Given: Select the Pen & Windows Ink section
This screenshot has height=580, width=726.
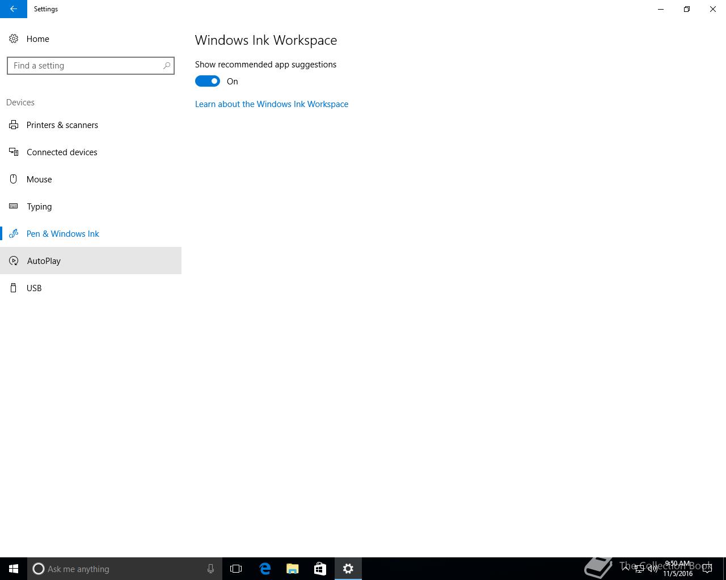Looking at the screenshot, I should (x=91, y=233).
